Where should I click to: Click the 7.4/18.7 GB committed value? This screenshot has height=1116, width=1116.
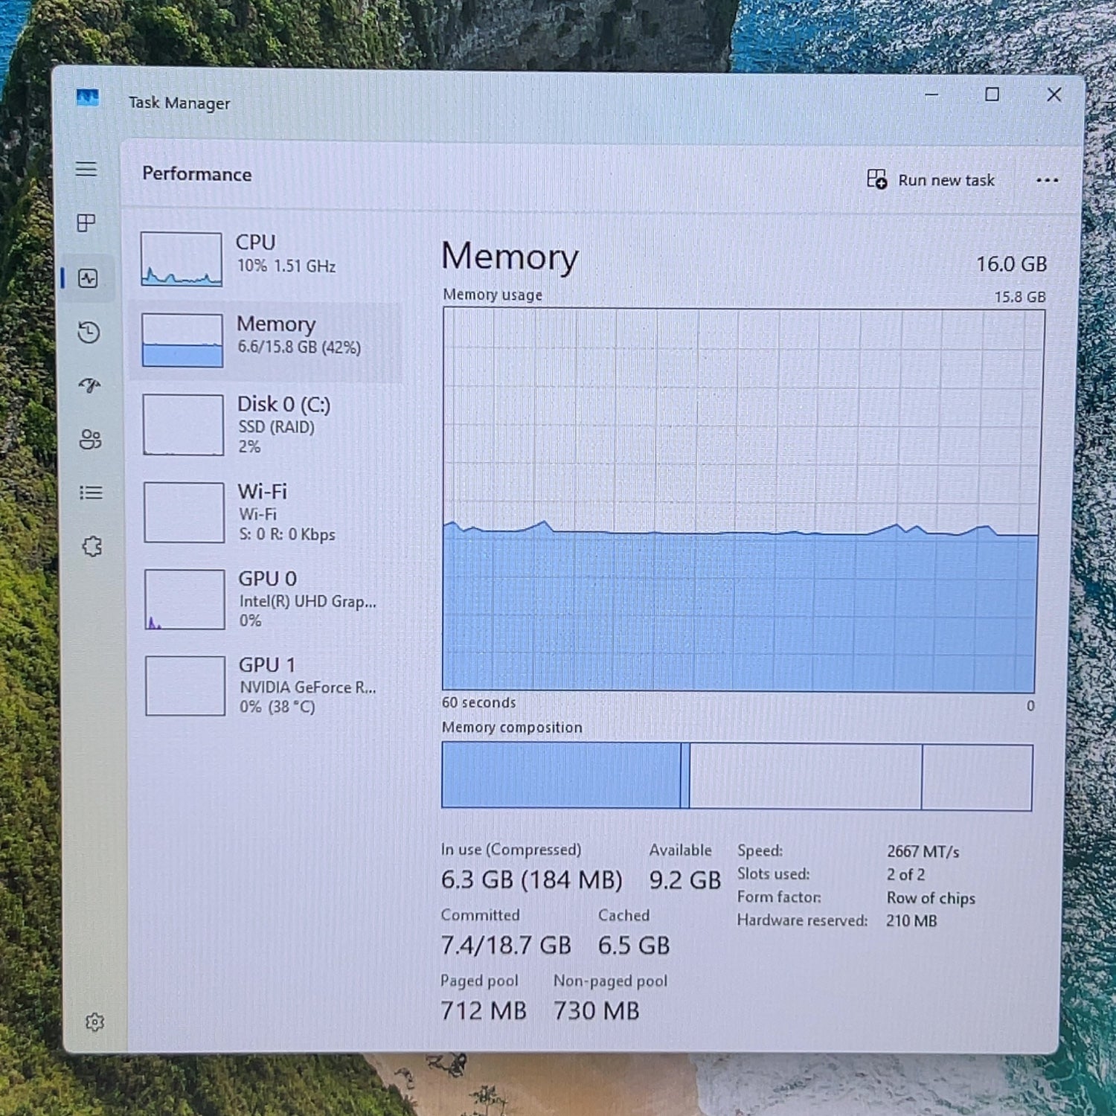(x=506, y=946)
